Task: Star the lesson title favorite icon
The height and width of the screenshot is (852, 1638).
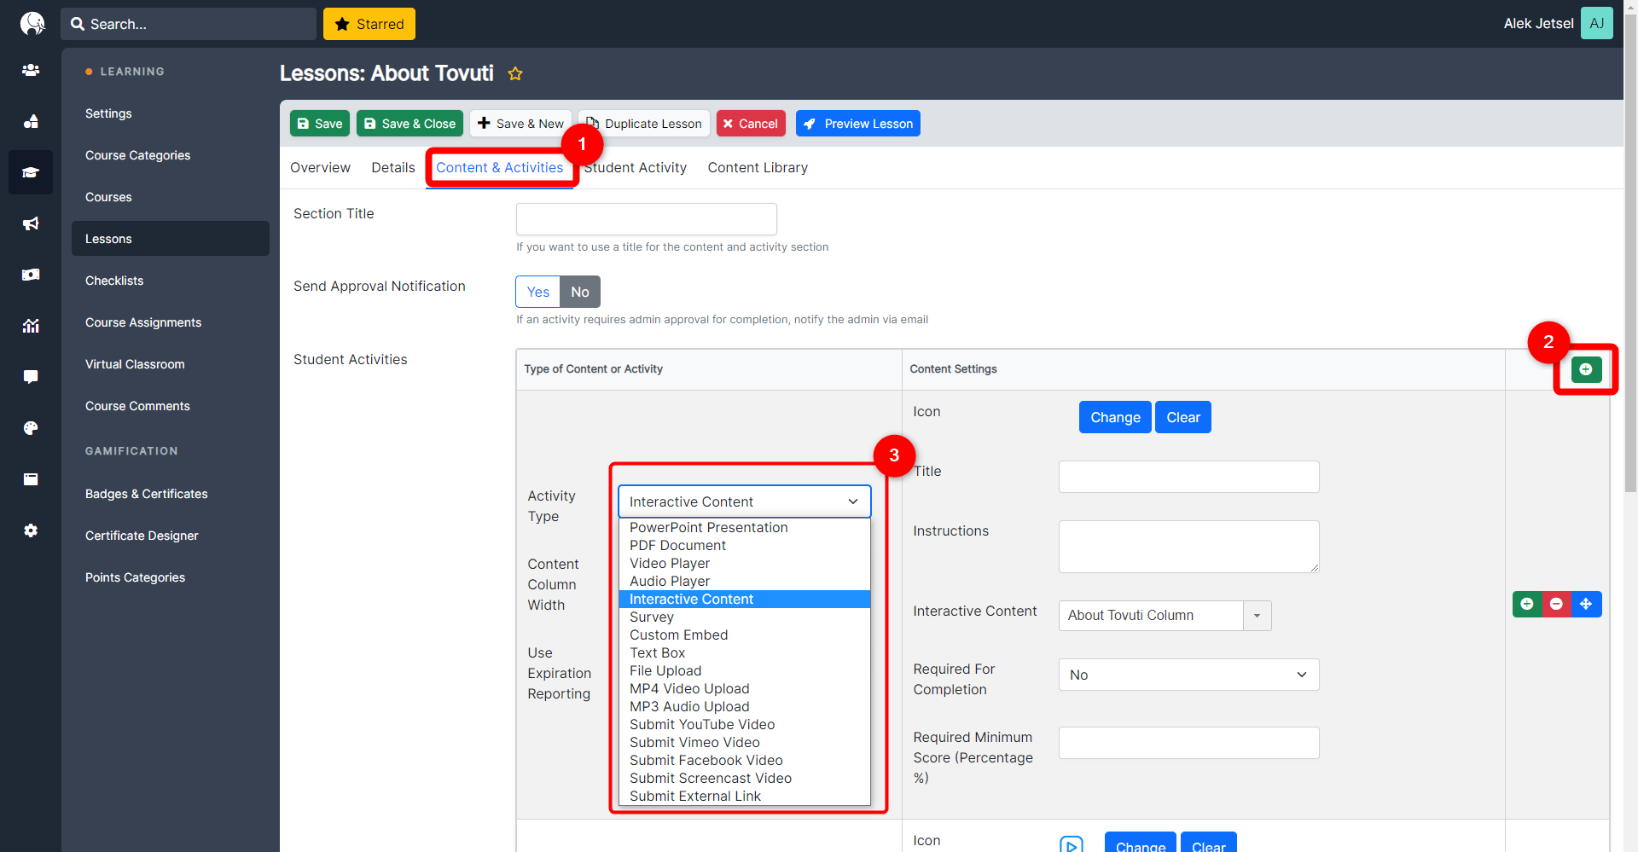Action: (515, 74)
